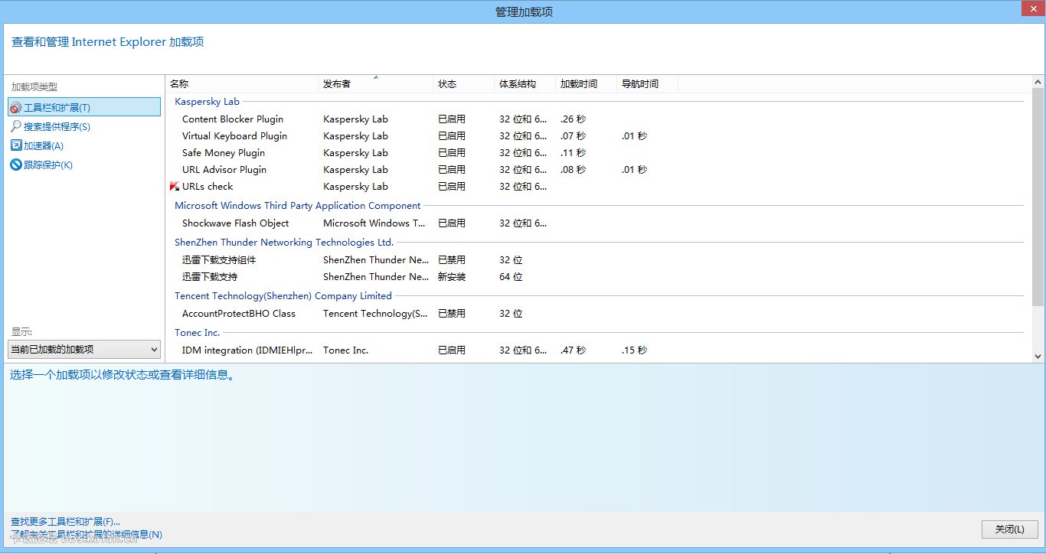This screenshot has height=554, width=1046.
Task: Select the Virtual Keyboard Plugin row
Action: pyautogui.click(x=597, y=135)
